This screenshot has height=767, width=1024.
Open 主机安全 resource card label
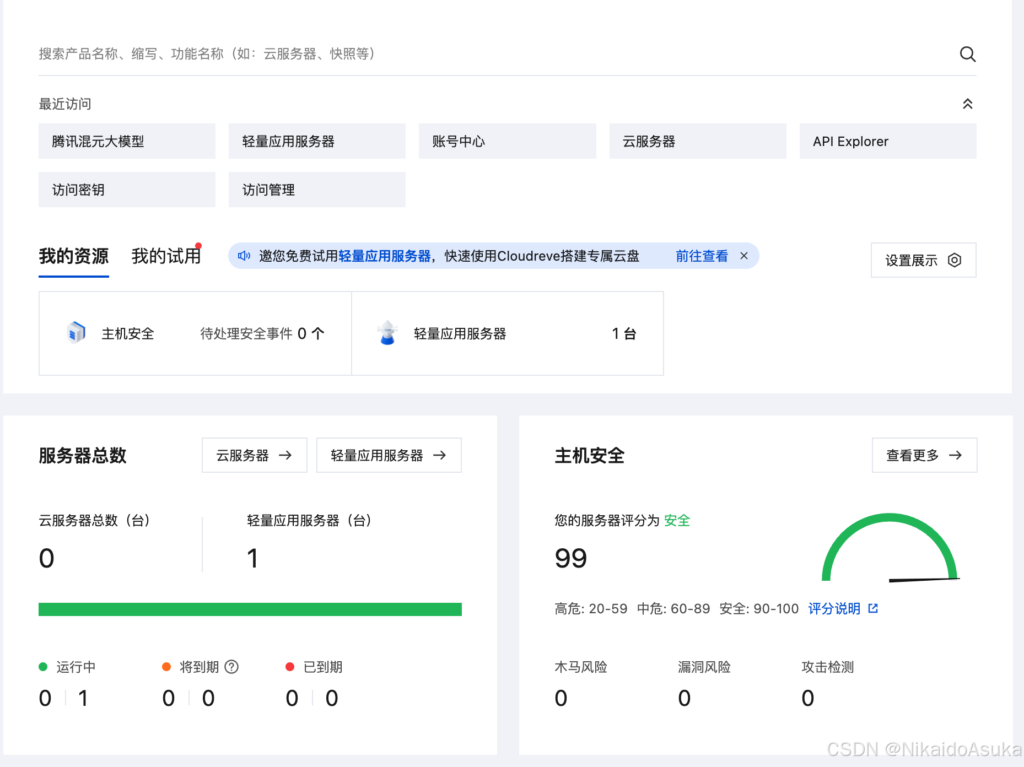coord(128,333)
